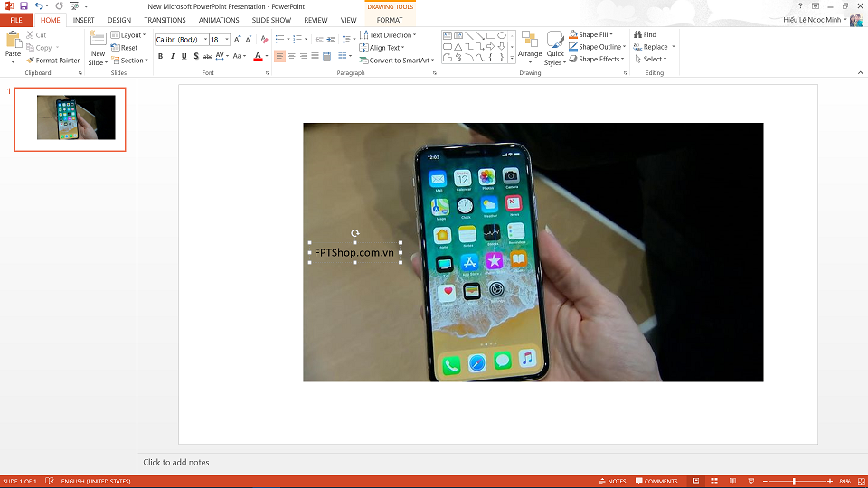The width and height of the screenshot is (868, 488).
Task: Click the rotate handle above text box
Action: pos(354,233)
